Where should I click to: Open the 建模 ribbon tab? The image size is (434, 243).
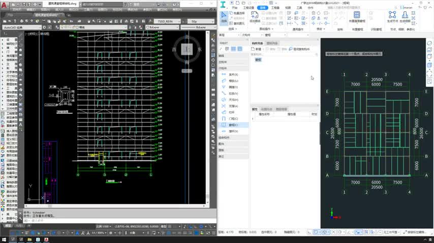tap(262, 8)
